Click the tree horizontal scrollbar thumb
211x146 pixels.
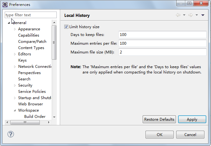click(x=25, y=122)
